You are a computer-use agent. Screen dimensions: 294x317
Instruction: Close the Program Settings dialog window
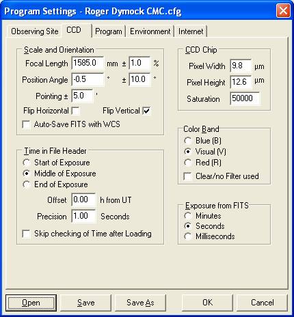[x=283, y=11]
